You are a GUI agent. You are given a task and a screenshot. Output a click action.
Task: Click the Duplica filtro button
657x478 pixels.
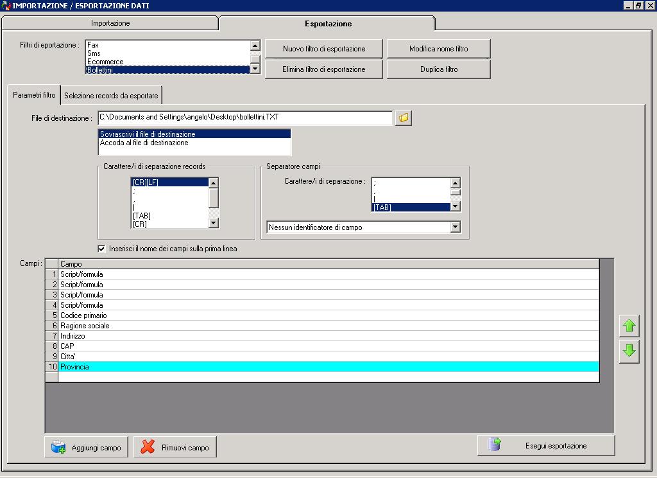tap(438, 69)
